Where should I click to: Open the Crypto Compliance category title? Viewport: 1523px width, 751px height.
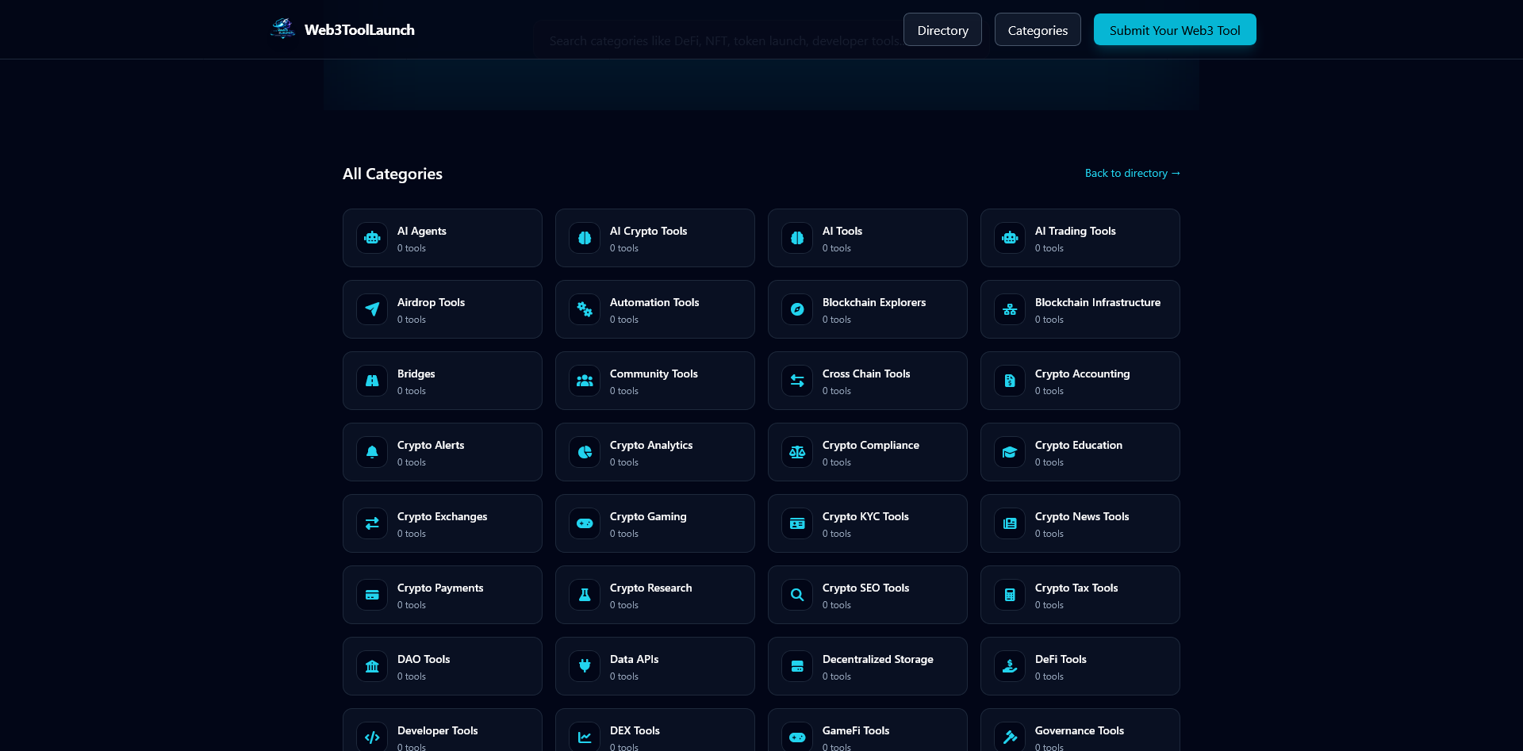coord(871,445)
